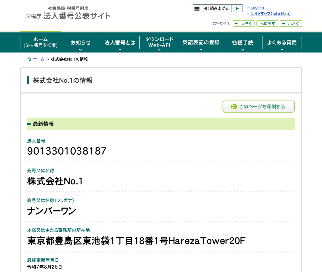Open ダウンロード Web-API menu
The image size is (322, 272).
pos(159,42)
